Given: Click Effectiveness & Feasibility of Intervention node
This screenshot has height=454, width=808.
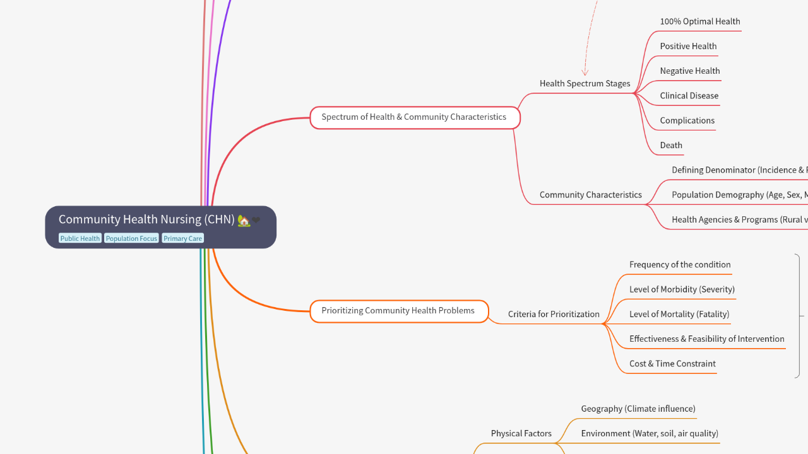Looking at the screenshot, I should point(706,339).
